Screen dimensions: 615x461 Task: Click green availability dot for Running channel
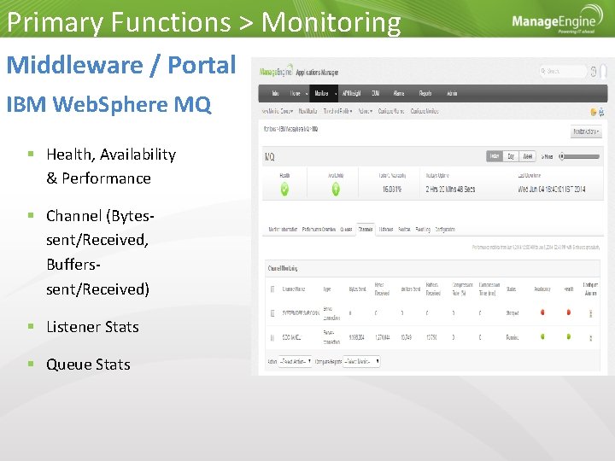click(543, 336)
